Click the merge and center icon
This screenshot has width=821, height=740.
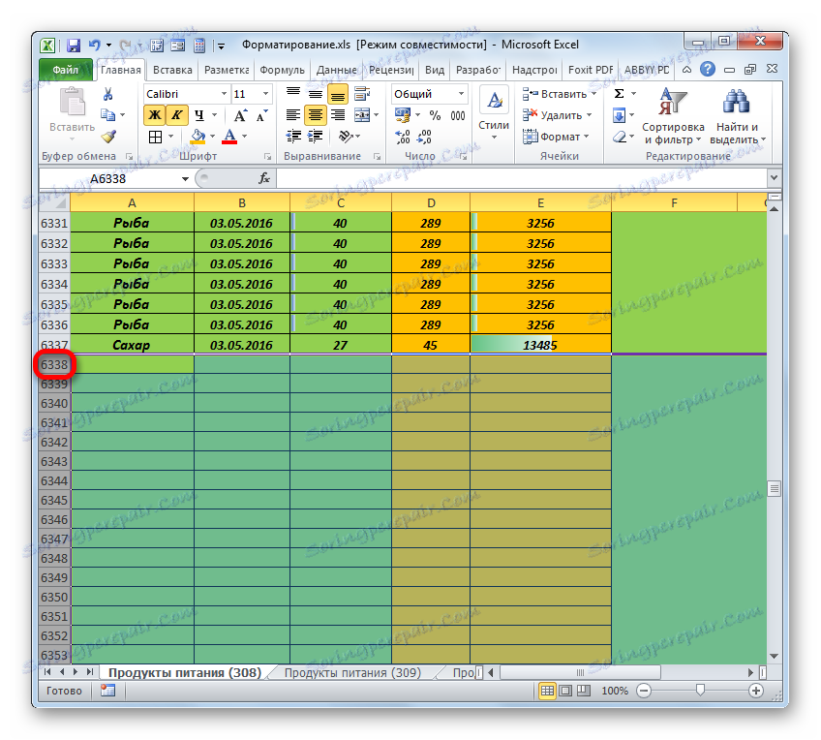[x=362, y=114]
